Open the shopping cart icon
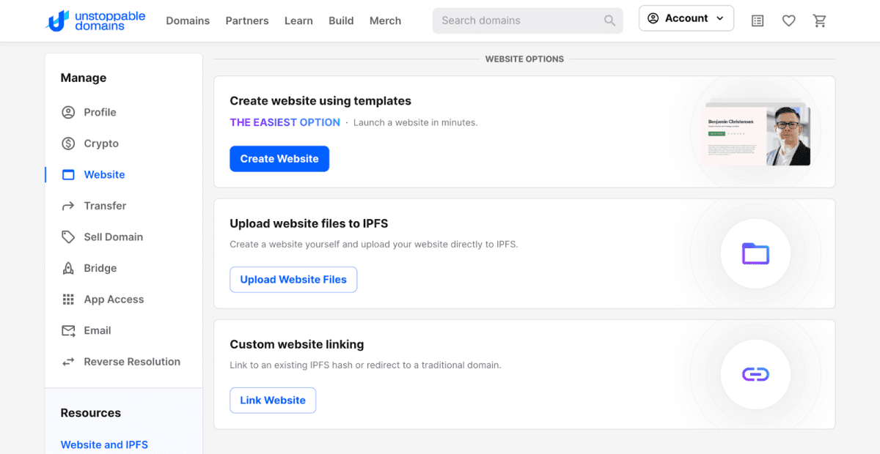Viewport: 880px width, 454px height. [820, 21]
